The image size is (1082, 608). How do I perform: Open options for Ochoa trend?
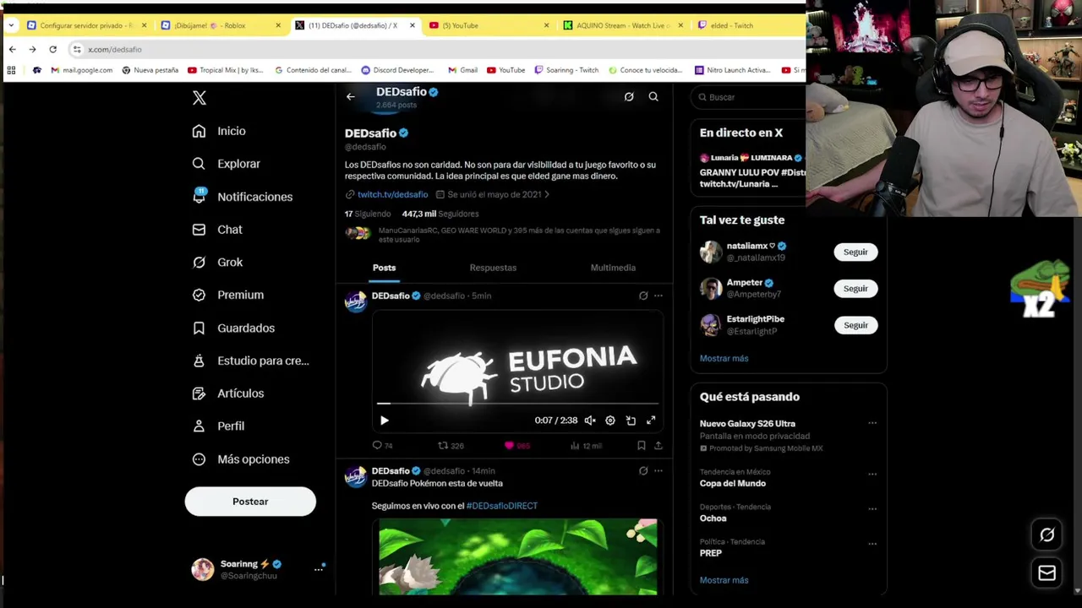pos(872,509)
